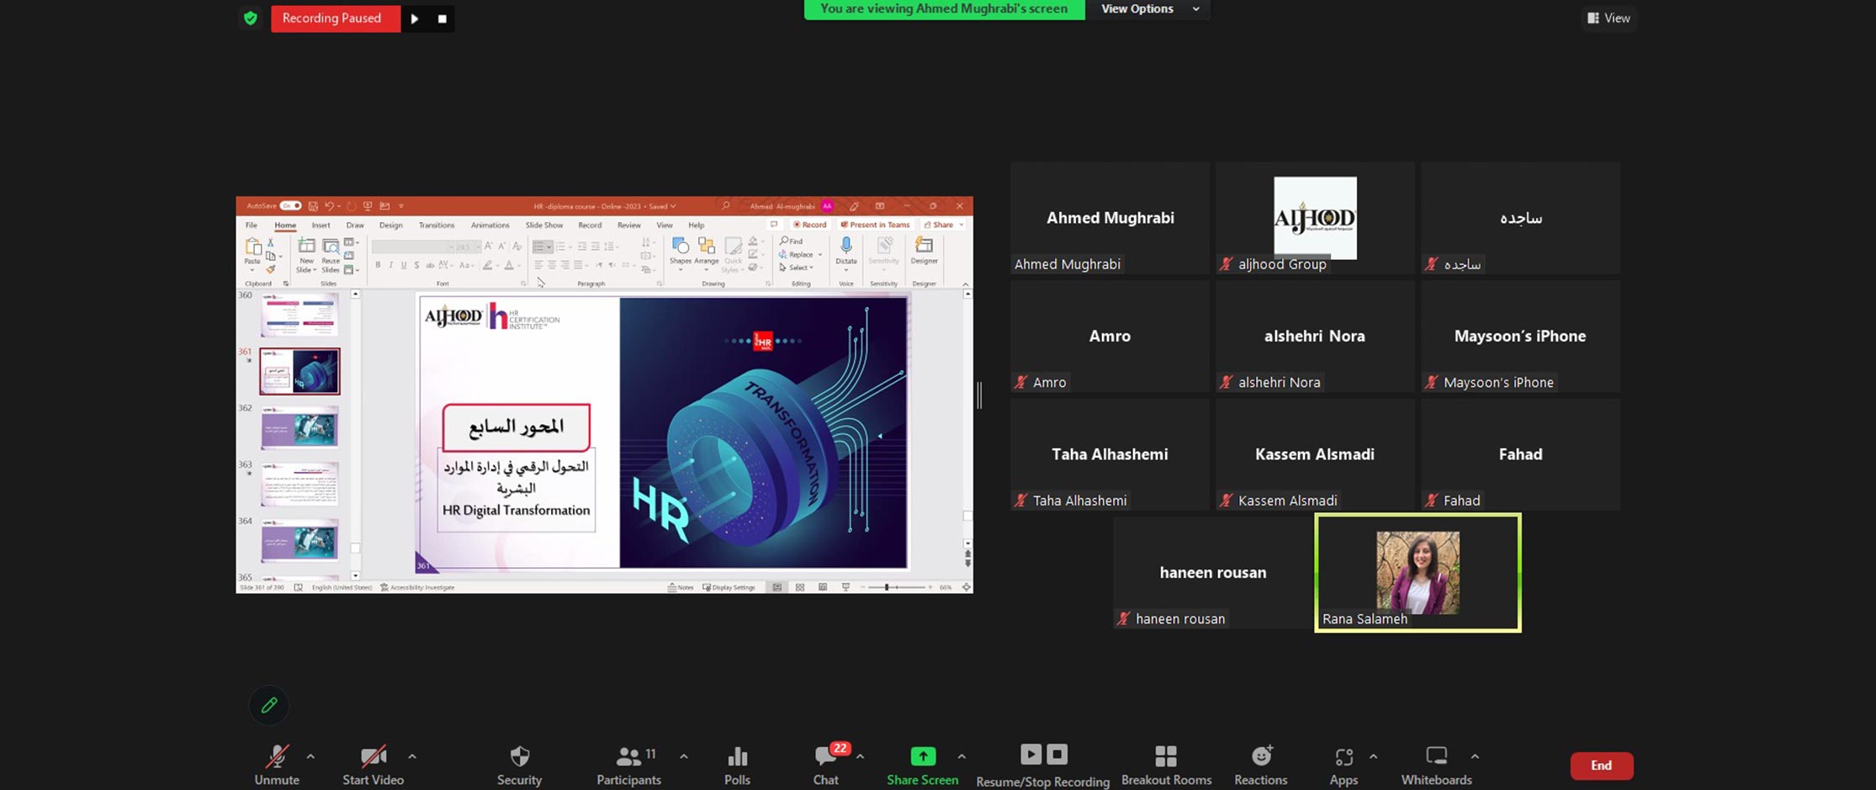Expand audio options arrow beside Unmute
This screenshot has height=790, width=1876.
tap(310, 756)
